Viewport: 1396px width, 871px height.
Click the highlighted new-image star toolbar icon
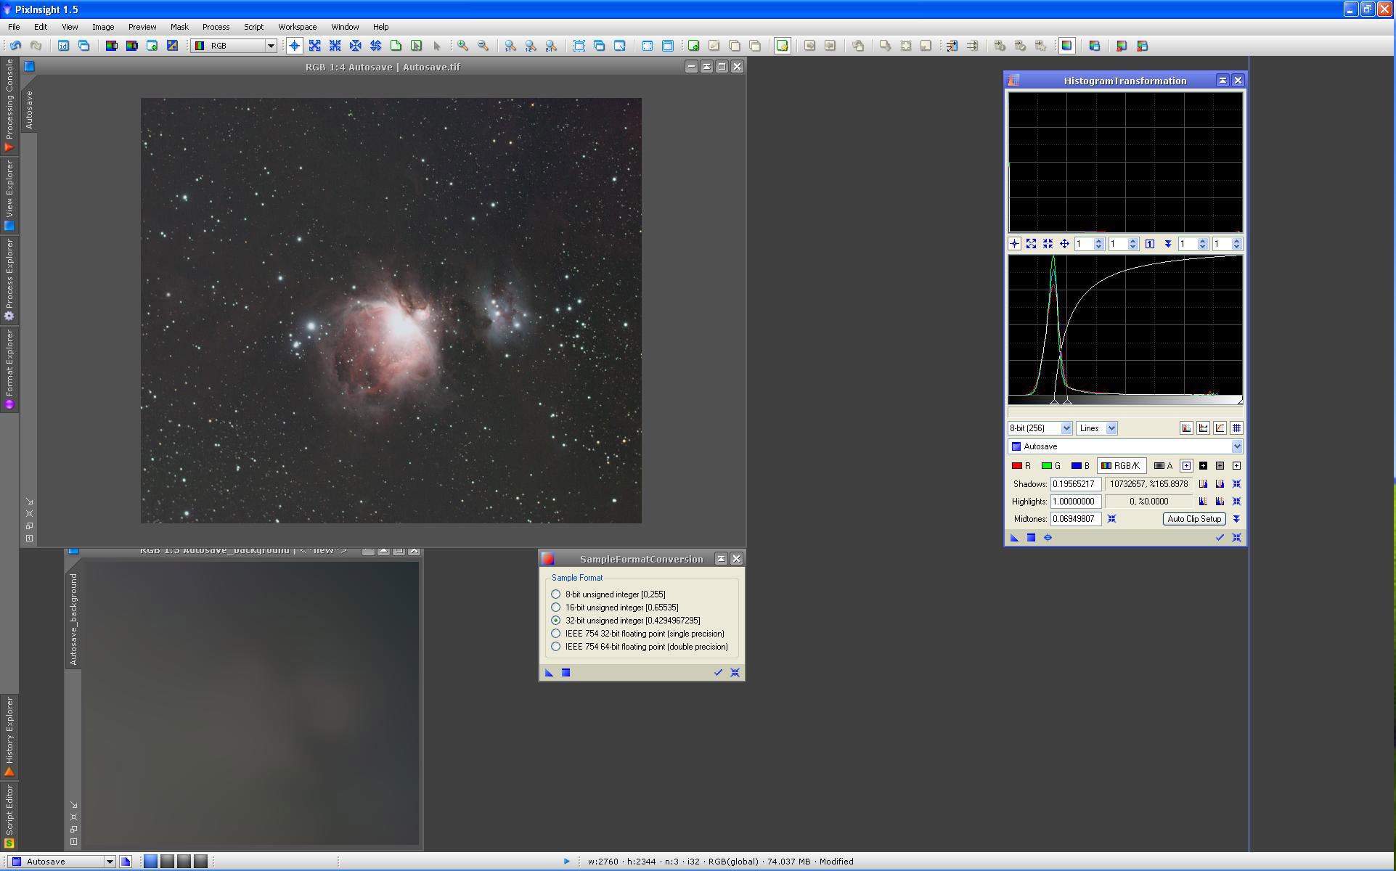tap(782, 46)
